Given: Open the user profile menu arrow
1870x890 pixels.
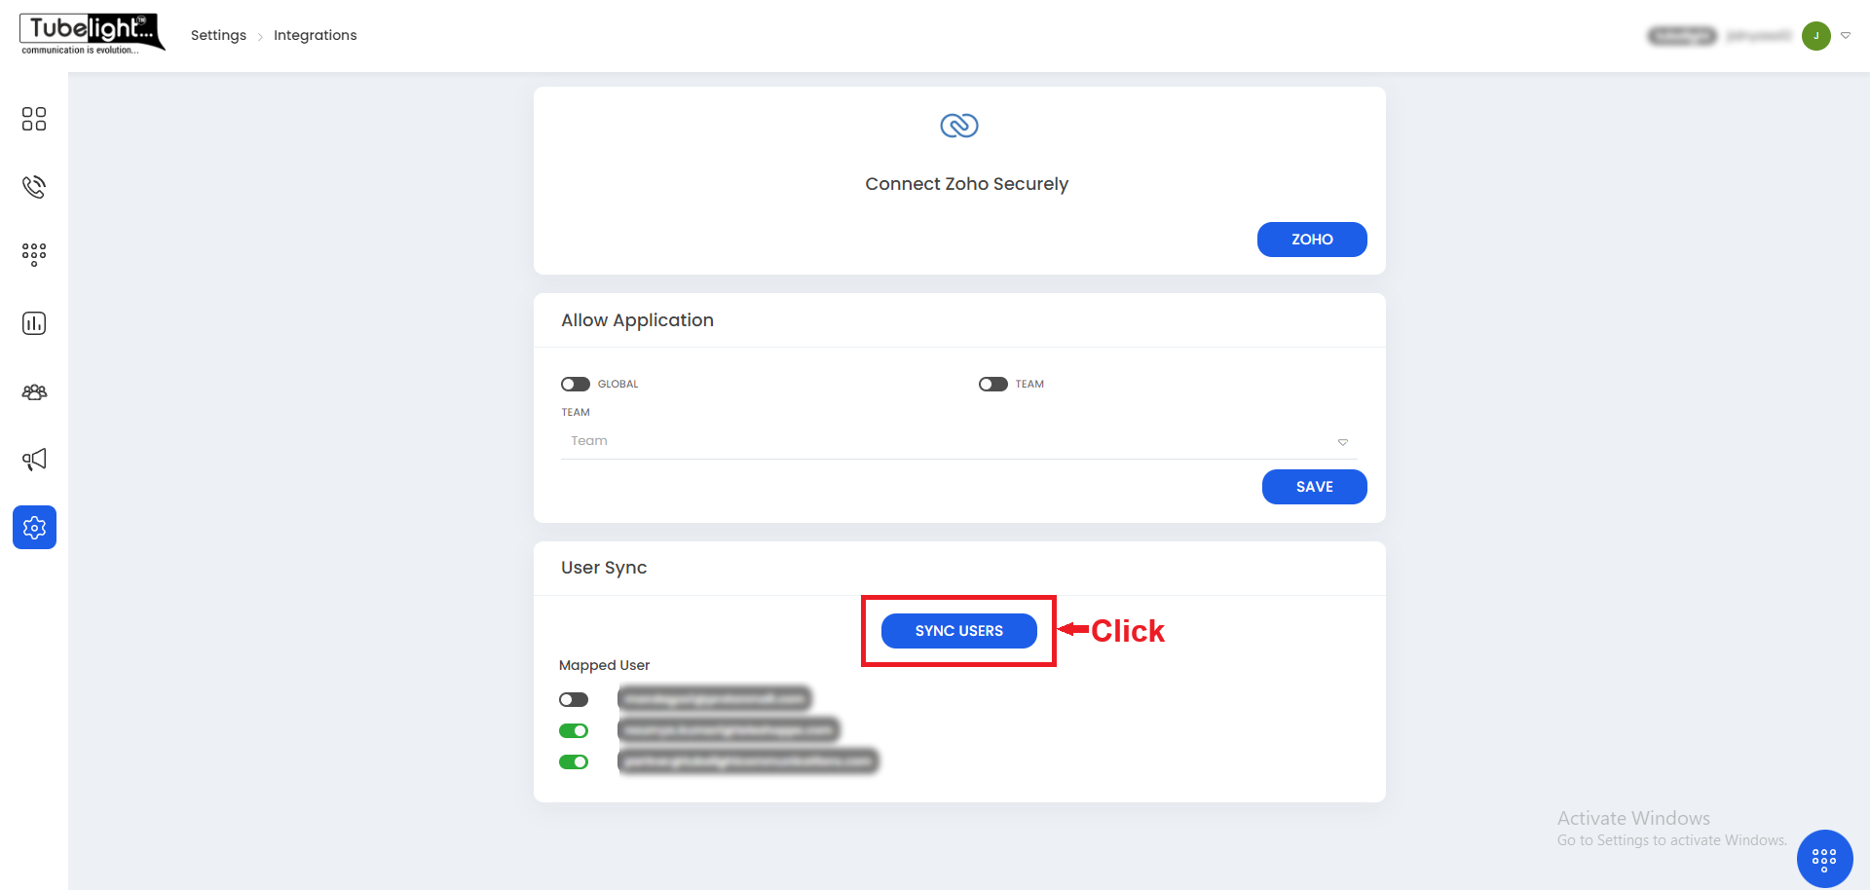Looking at the screenshot, I should [1846, 36].
